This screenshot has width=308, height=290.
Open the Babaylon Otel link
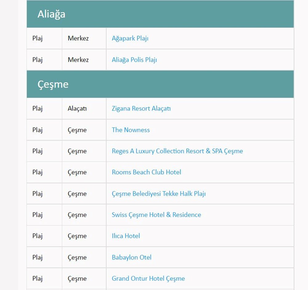point(132,257)
